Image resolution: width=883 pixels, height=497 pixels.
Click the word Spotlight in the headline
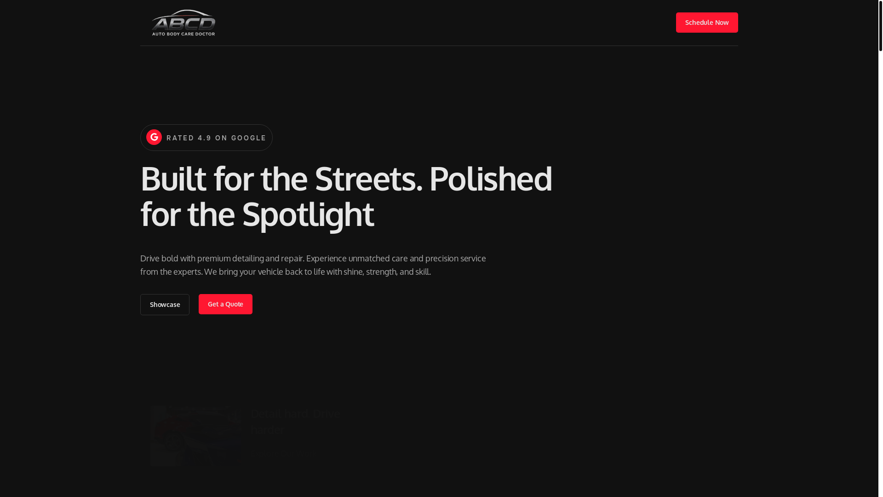(308, 214)
